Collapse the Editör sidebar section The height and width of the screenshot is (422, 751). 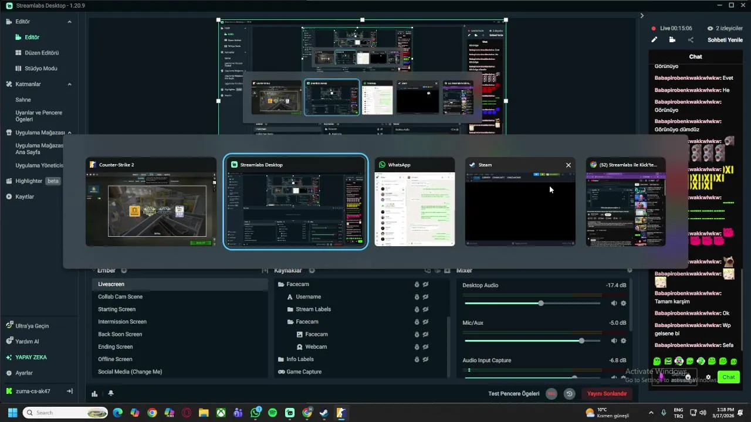(x=69, y=22)
